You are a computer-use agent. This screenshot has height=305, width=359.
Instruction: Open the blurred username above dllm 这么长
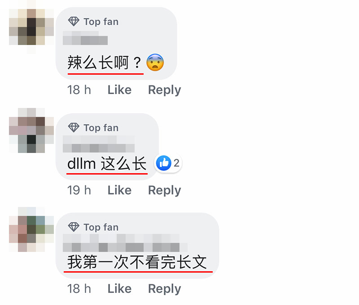(x=99, y=144)
